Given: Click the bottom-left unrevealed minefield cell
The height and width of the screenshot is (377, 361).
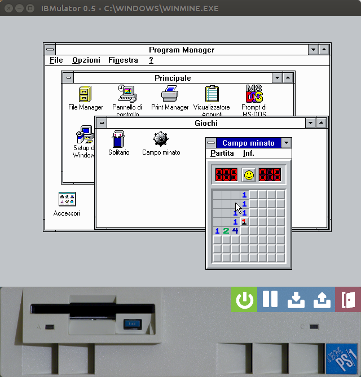Looking at the screenshot, I should point(217,258).
